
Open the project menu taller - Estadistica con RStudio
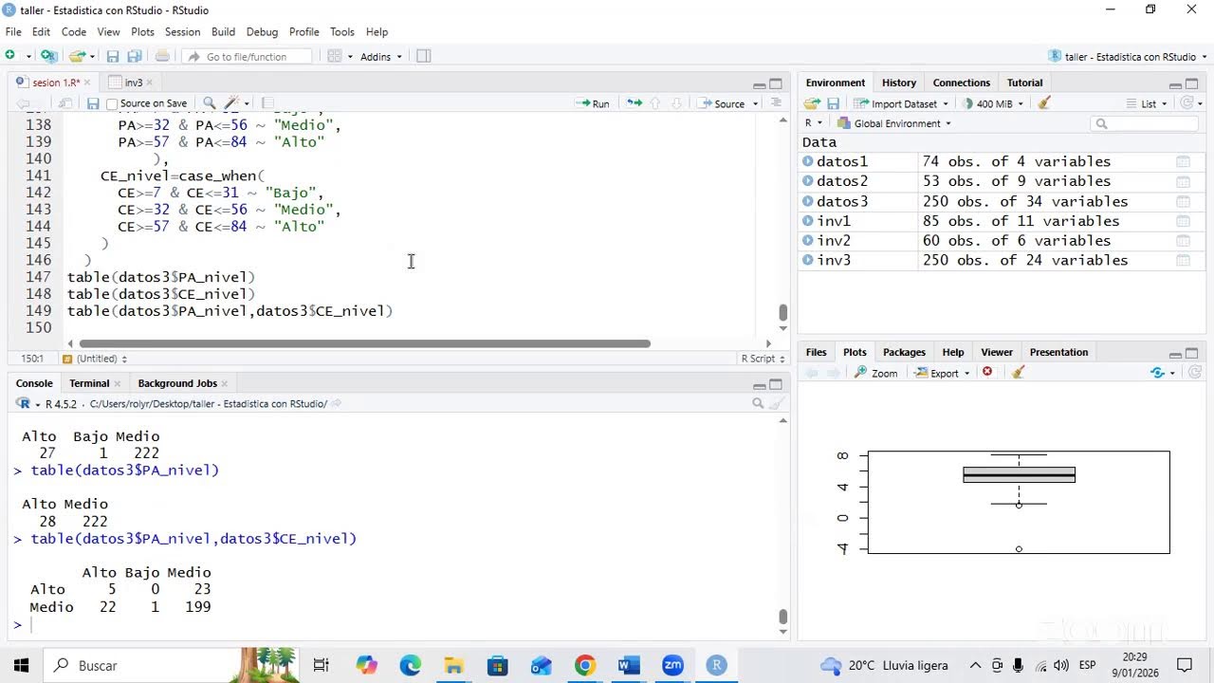1129,56
